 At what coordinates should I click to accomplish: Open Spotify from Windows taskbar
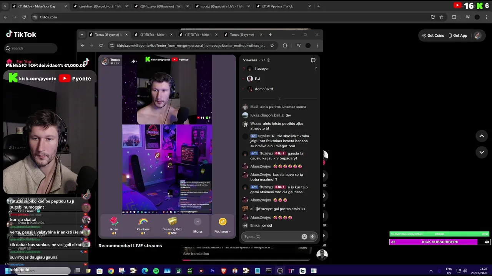[x=156, y=271]
